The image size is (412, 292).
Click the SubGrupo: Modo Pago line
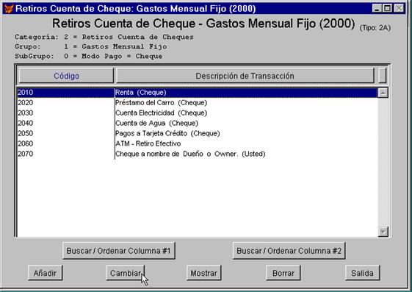point(89,57)
